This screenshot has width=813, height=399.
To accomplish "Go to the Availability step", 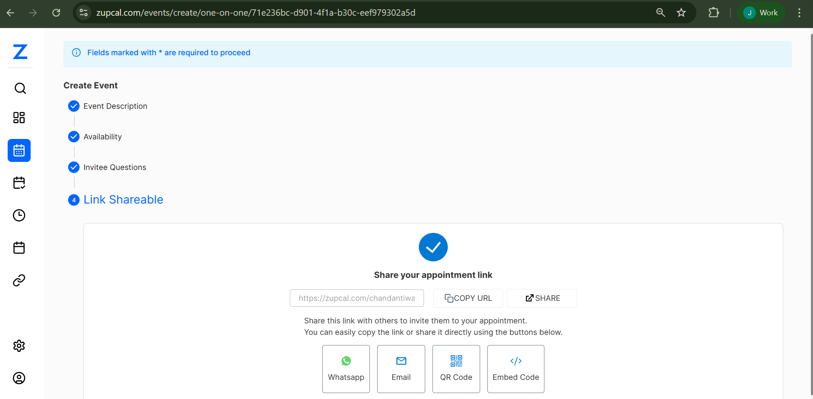I will click(102, 137).
